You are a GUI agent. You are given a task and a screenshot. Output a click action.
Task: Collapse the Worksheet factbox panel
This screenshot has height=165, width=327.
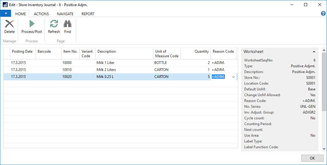314,52
